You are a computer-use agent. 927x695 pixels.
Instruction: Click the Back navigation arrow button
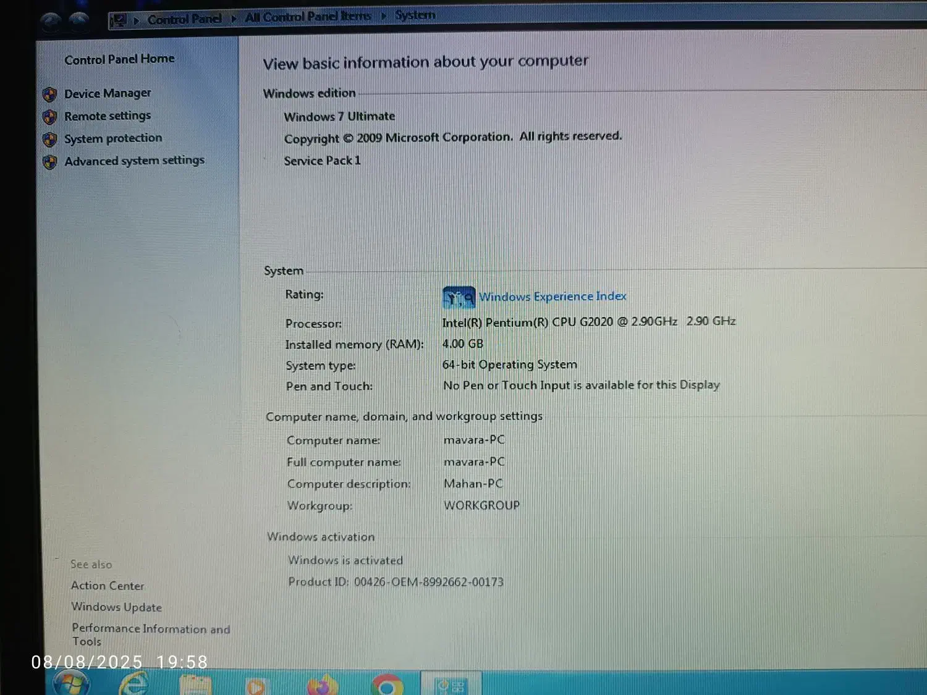(x=51, y=22)
